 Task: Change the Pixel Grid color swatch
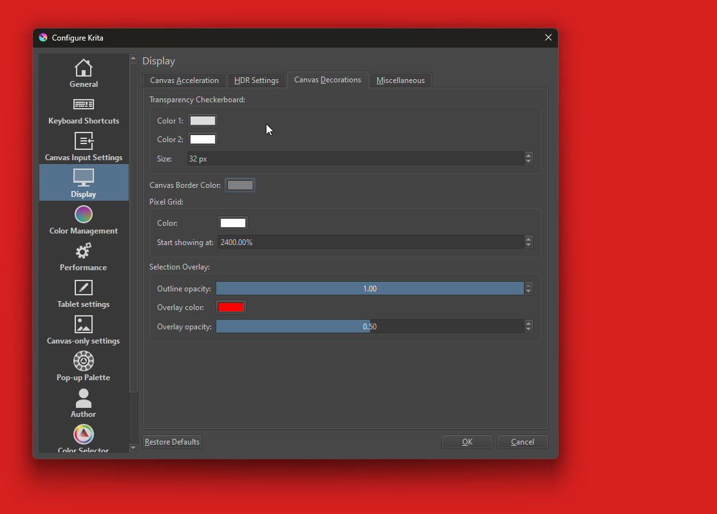pyautogui.click(x=233, y=223)
